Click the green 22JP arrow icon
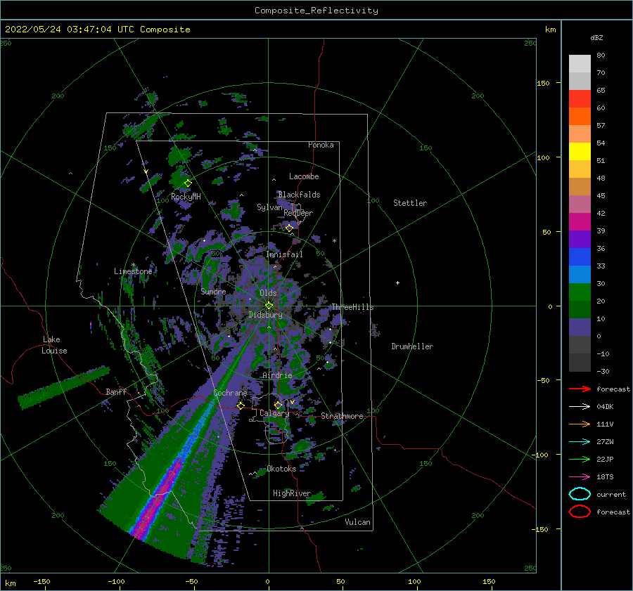 pyautogui.click(x=580, y=459)
